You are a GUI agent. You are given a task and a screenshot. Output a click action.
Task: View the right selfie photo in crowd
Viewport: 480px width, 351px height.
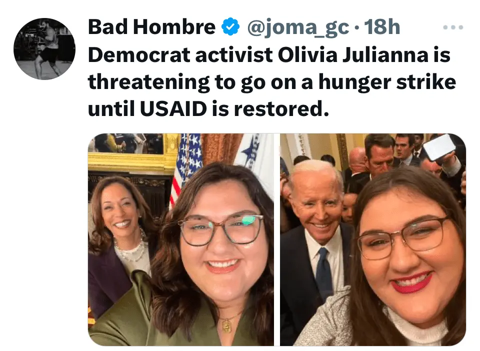pos(373,239)
